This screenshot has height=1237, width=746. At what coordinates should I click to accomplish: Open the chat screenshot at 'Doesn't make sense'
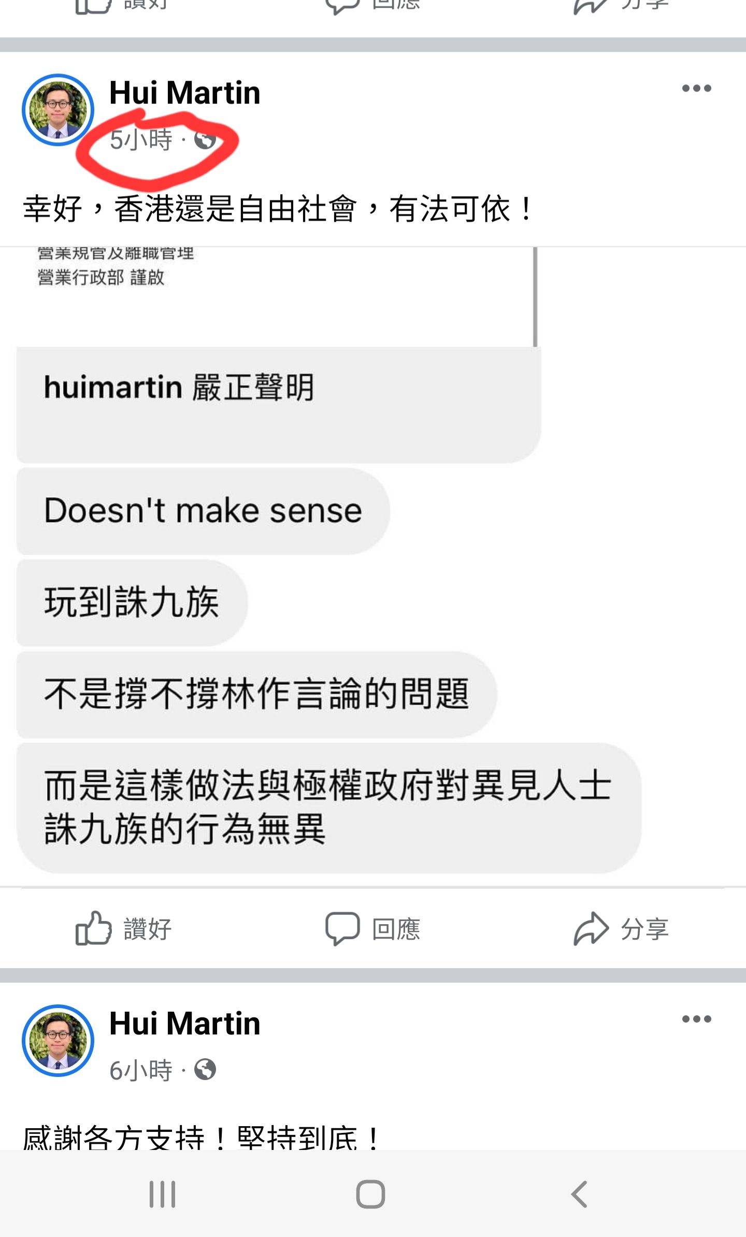[203, 511]
